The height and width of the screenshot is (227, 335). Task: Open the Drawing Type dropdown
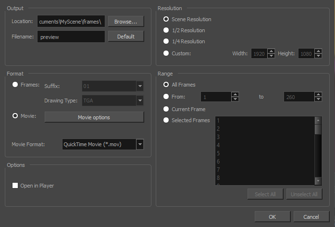click(x=140, y=101)
